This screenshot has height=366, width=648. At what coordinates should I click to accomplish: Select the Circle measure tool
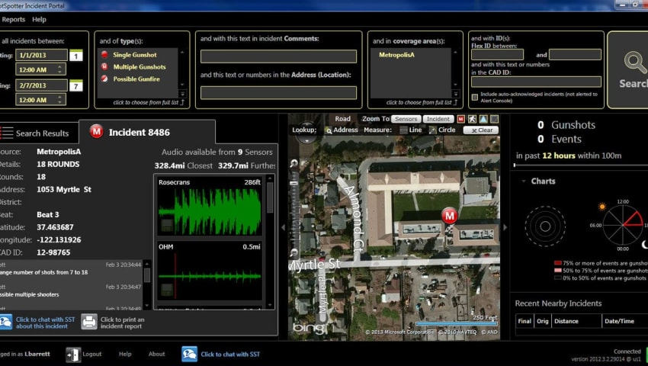[x=442, y=130]
